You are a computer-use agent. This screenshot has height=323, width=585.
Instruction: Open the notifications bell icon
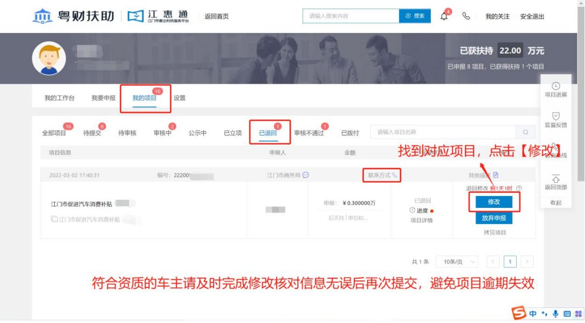click(x=444, y=17)
